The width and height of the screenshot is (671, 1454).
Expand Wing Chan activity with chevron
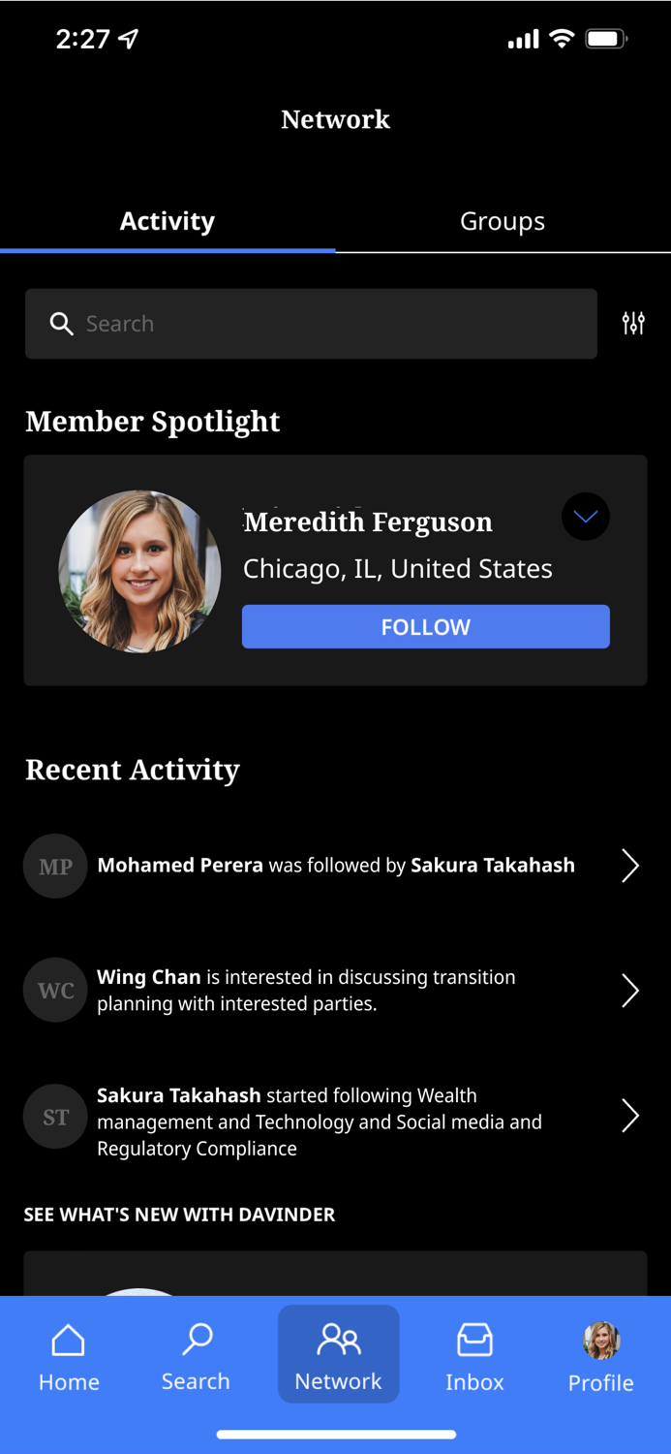(630, 991)
